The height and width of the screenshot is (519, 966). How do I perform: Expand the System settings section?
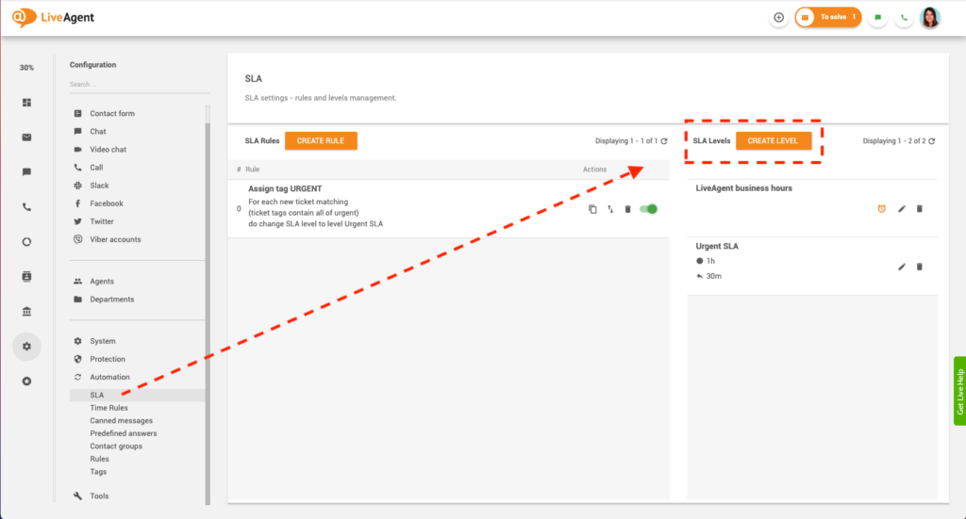point(102,341)
